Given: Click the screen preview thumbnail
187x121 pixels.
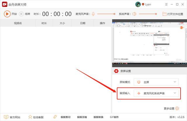Looking at the screenshot, I should (150, 43).
